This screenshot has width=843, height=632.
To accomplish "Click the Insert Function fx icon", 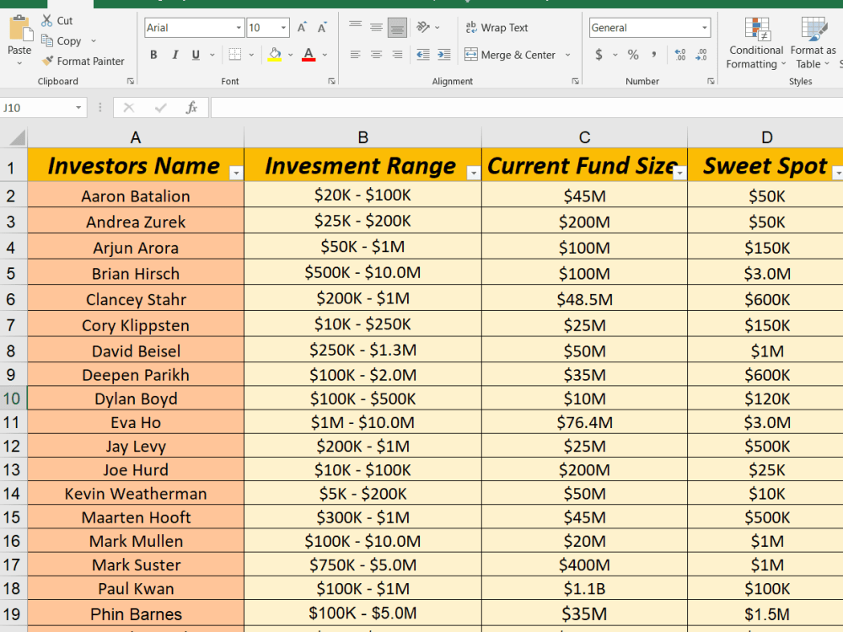I will (x=191, y=108).
